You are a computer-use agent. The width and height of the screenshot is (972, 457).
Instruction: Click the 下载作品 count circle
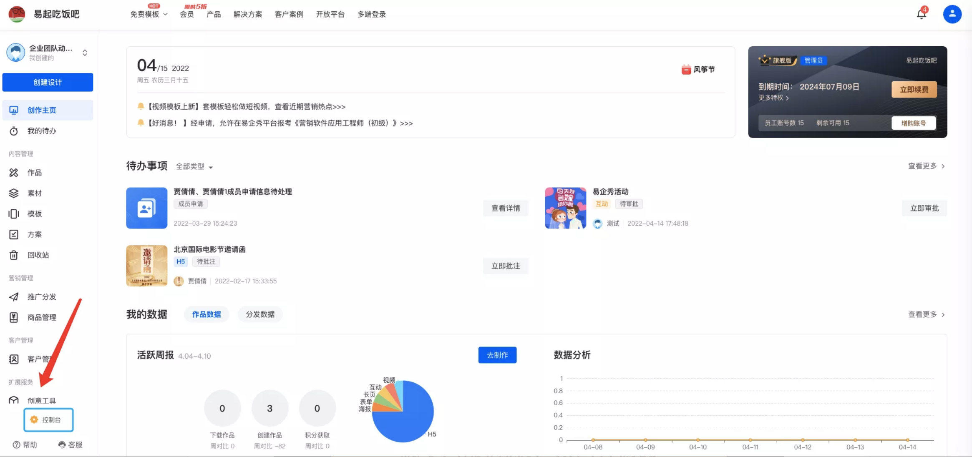click(x=222, y=408)
